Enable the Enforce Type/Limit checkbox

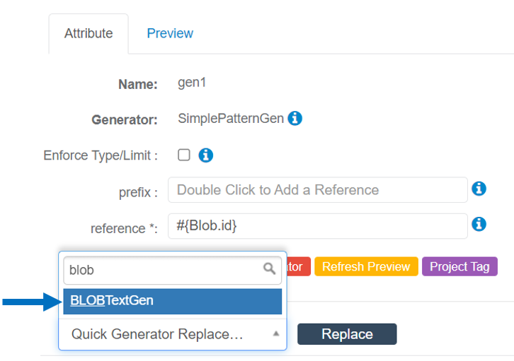[184, 155]
